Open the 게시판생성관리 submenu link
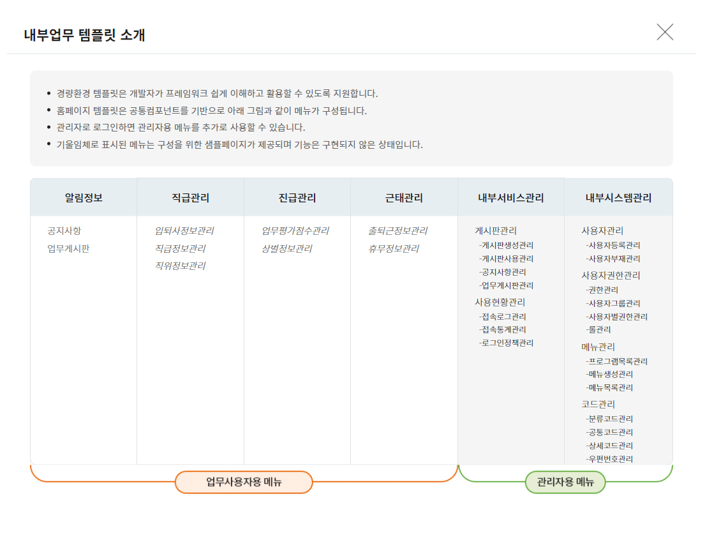Screen dimensions: 705x533 (507, 245)
